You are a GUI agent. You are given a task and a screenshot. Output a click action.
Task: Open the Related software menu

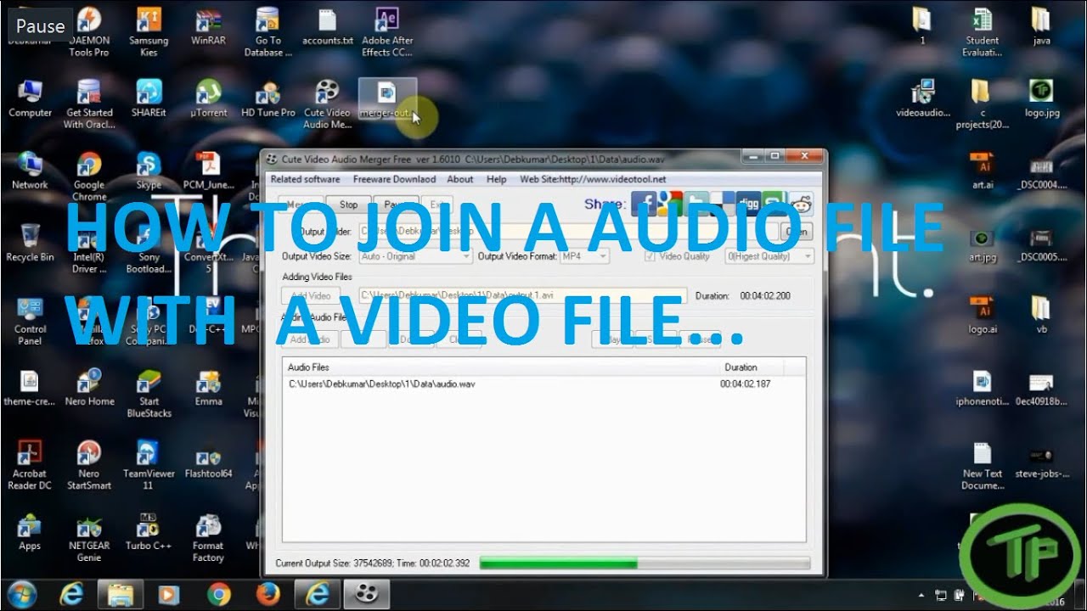(x=305, y=180)
